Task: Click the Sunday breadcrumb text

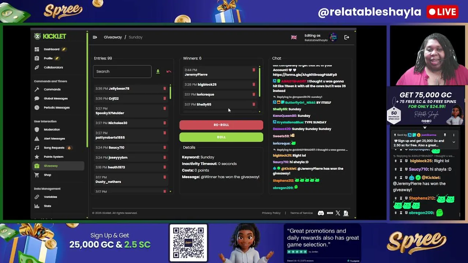Action: 135,37
